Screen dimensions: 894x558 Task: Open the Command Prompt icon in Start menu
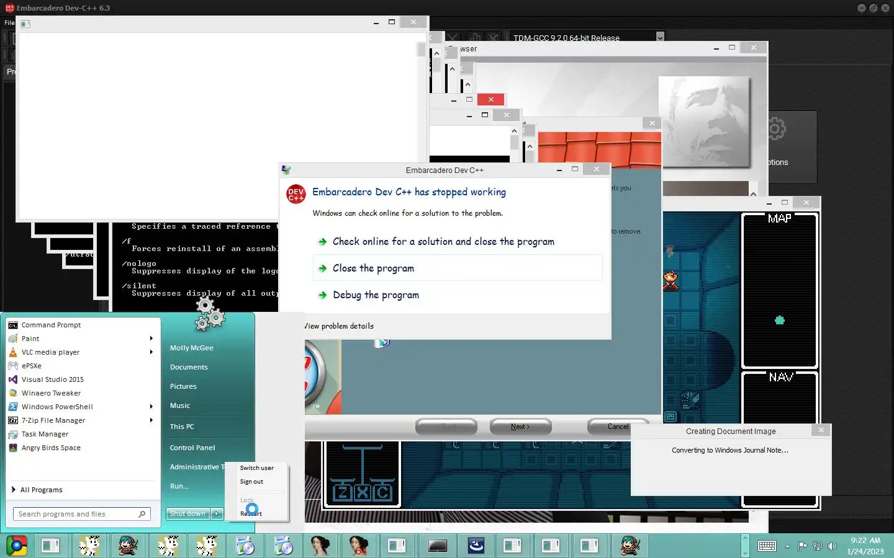point(13,325)
